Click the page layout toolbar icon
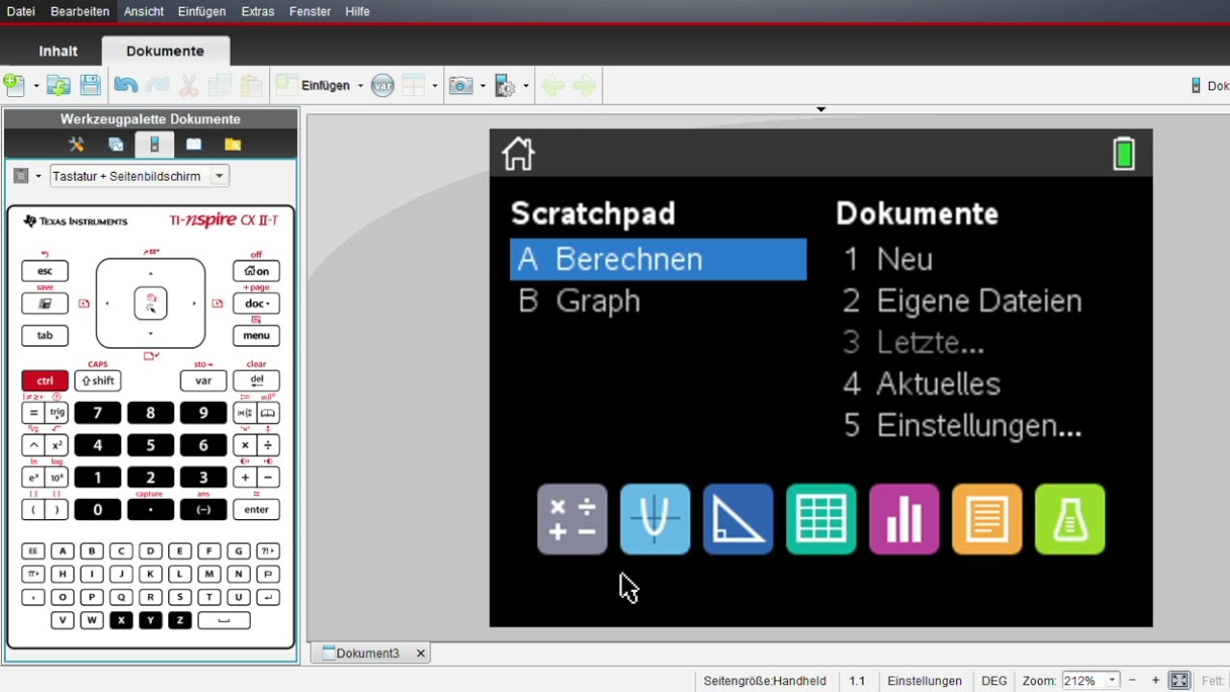 pos(413,86)
